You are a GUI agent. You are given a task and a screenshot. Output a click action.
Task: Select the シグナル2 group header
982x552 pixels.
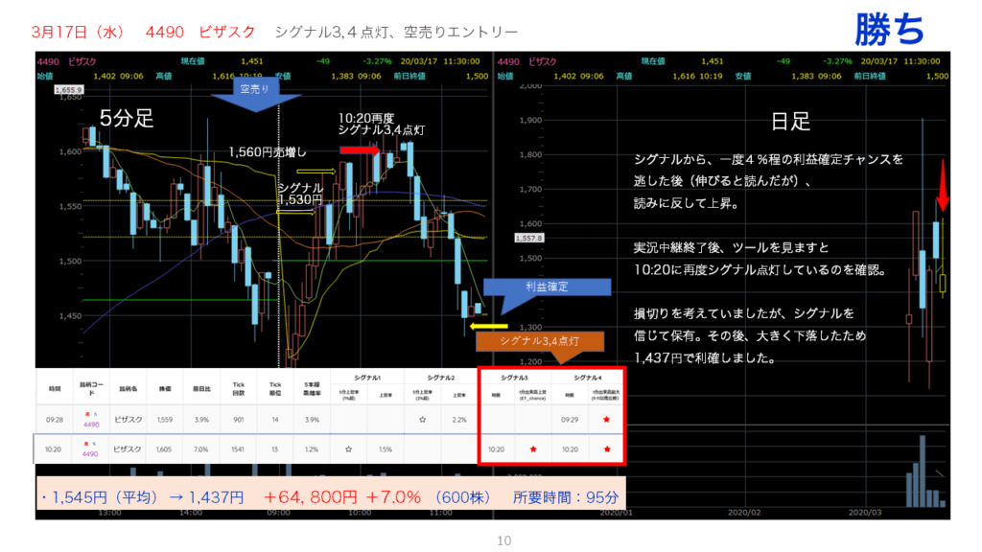click(441, 378)
